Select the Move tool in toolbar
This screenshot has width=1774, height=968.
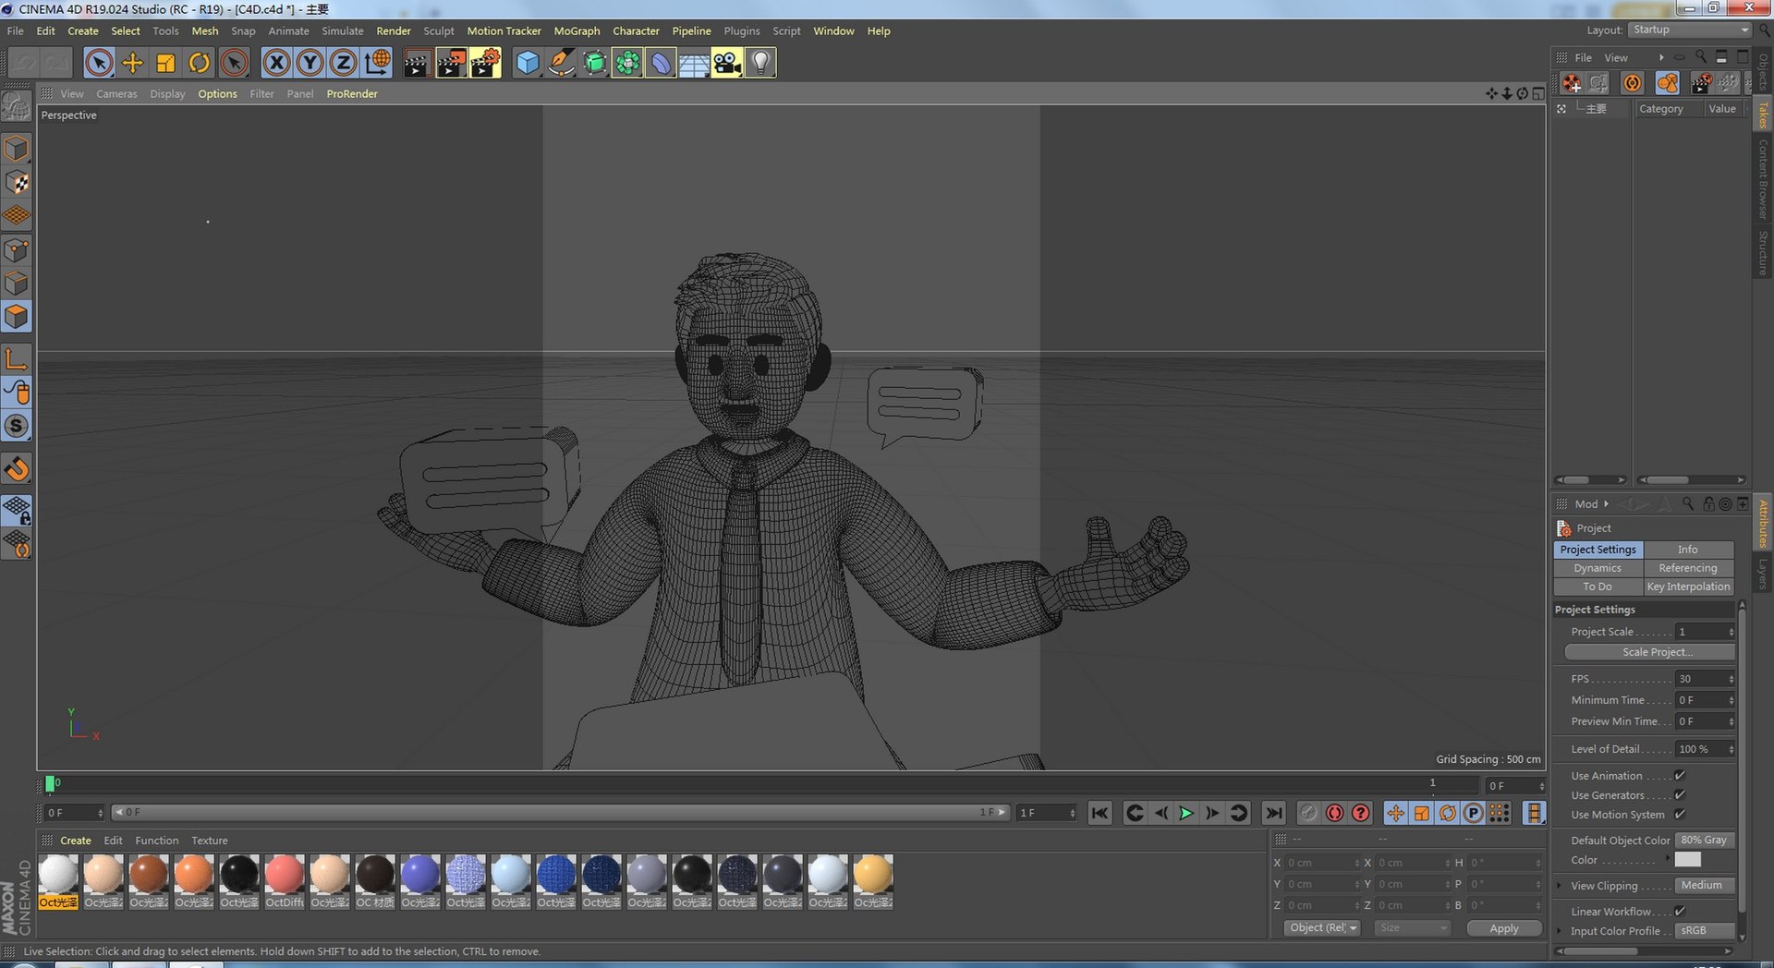tap(133, 63)
